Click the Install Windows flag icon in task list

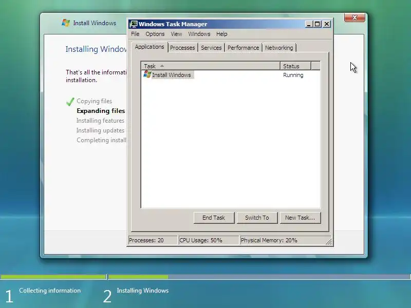coord(147,74)
